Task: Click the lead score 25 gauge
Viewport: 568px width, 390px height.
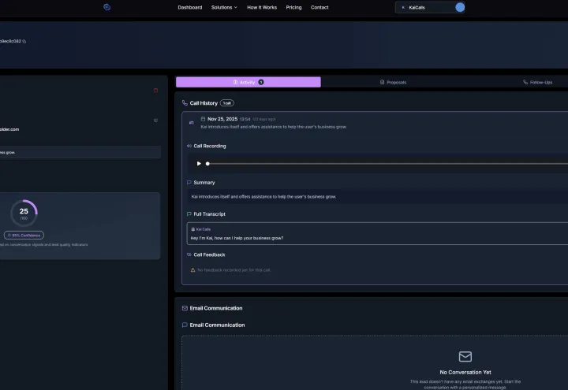Action: [24, 213]
